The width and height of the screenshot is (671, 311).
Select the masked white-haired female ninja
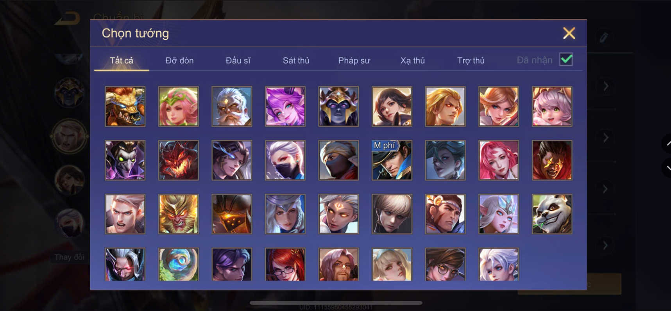285,160
